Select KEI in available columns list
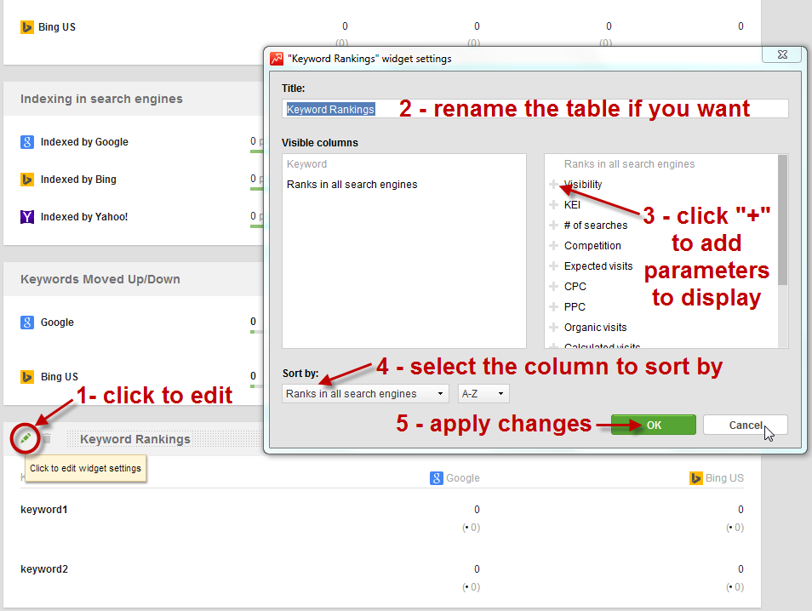The height and width of the screenshot is (611, 812). 572,204
